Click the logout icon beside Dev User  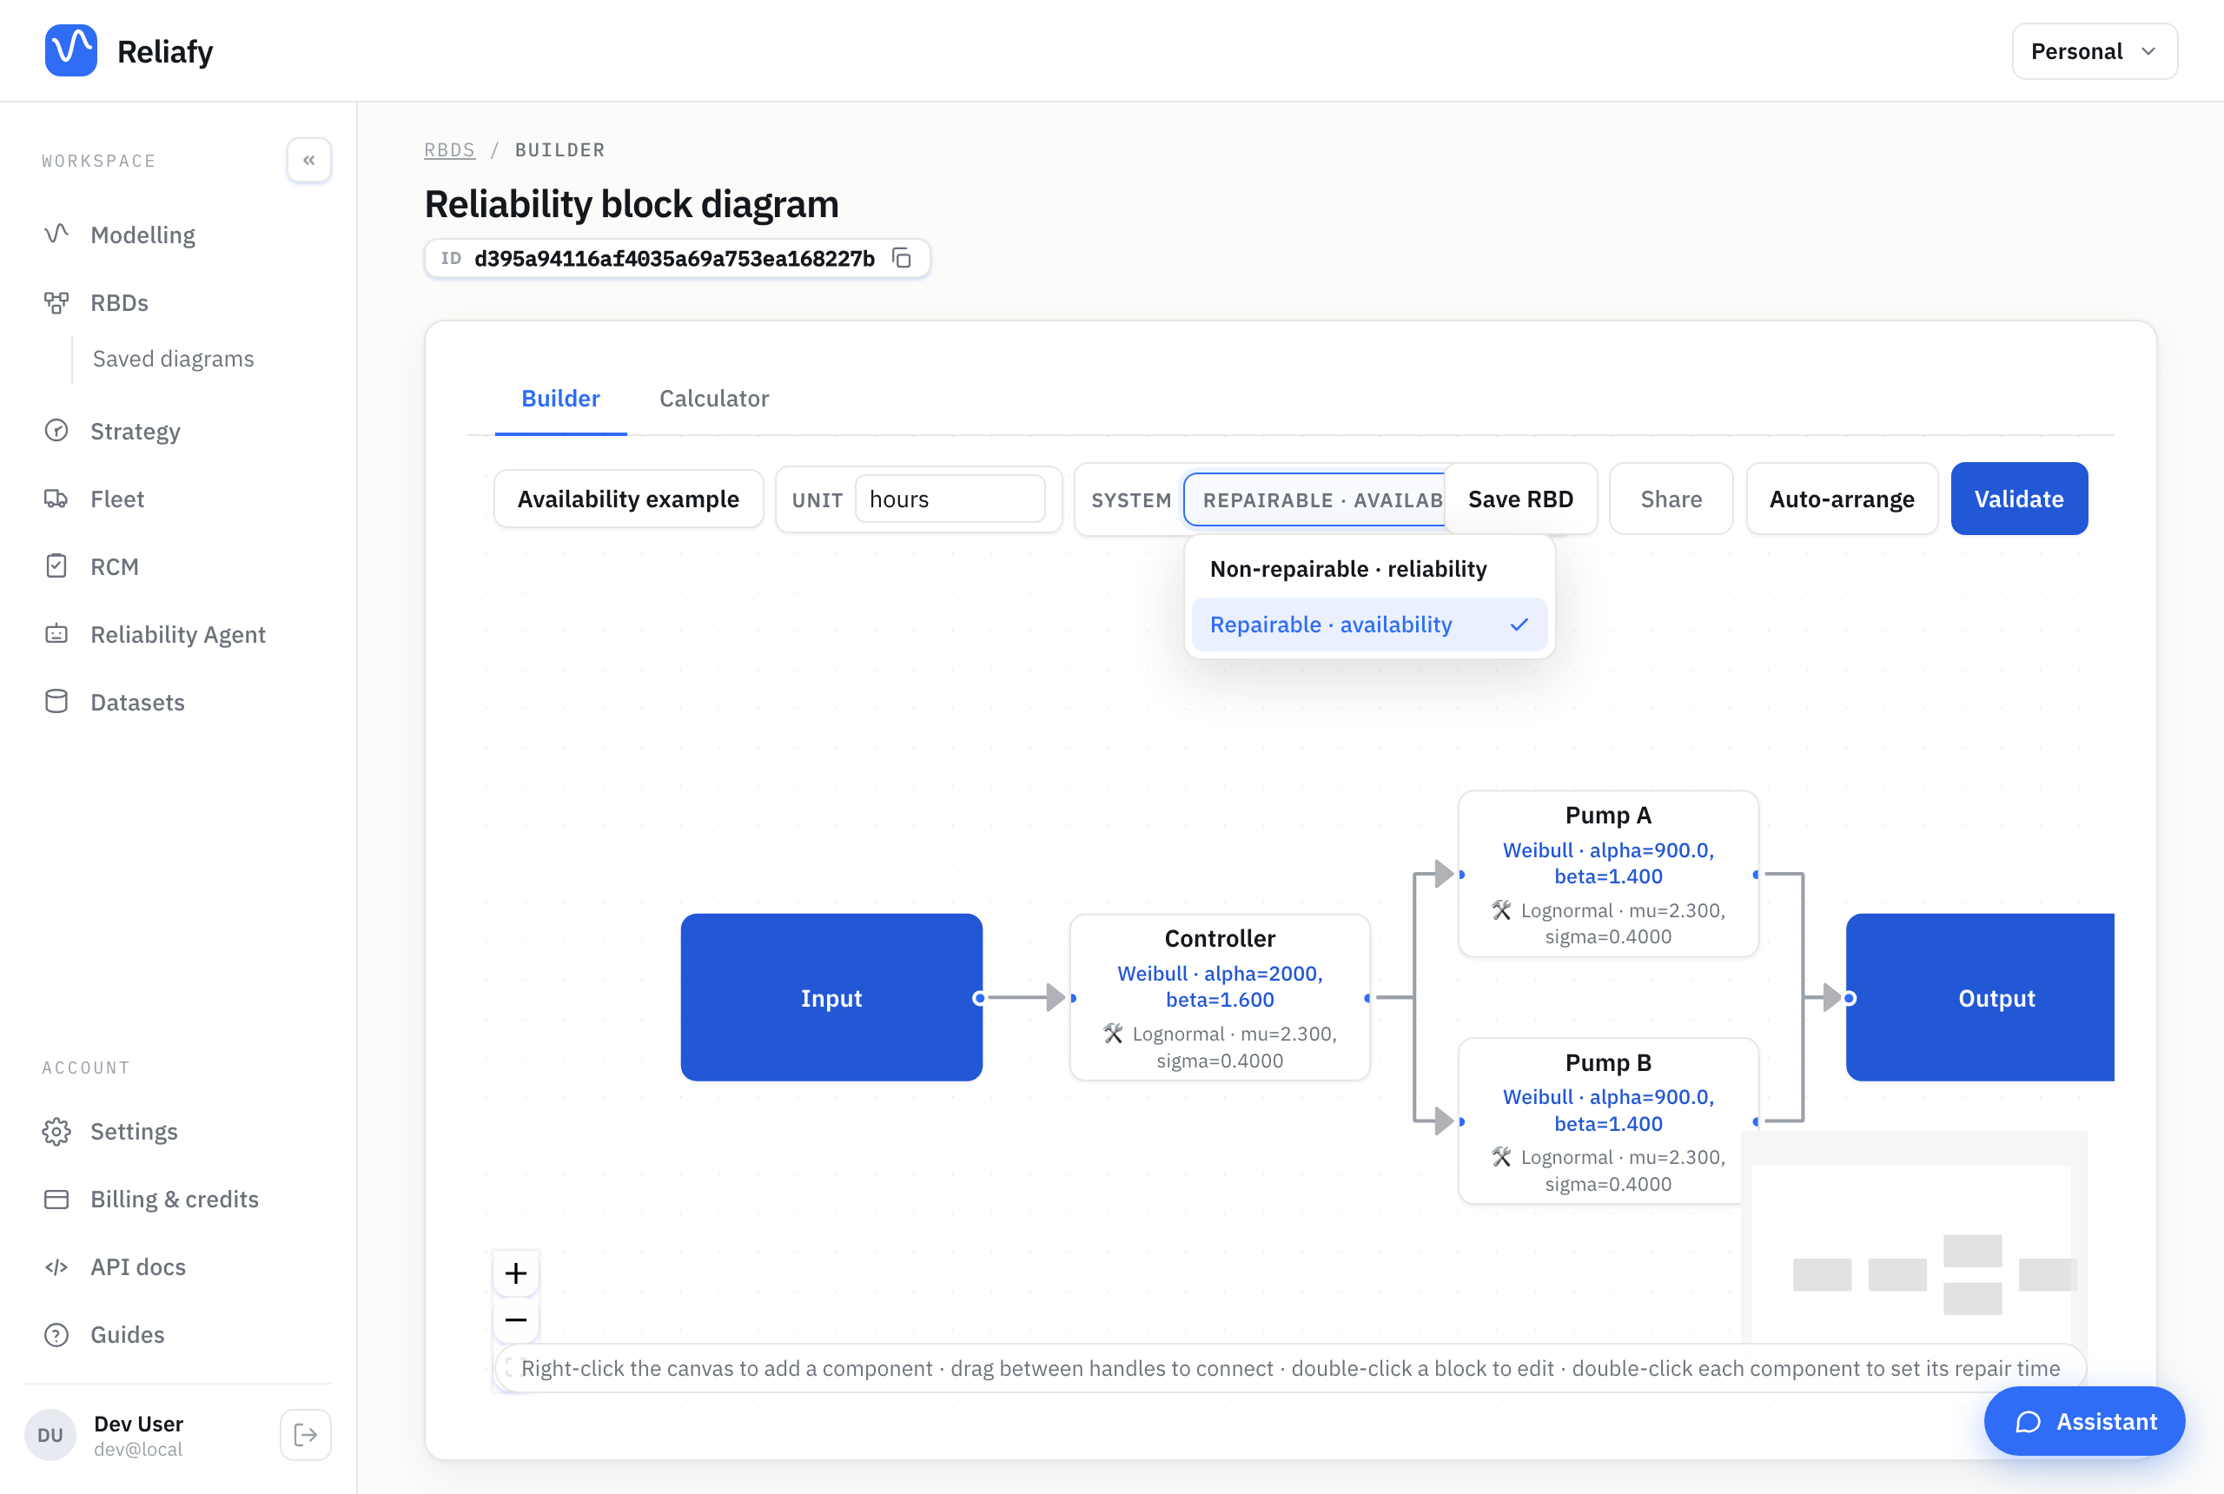tap(306, 1435)
